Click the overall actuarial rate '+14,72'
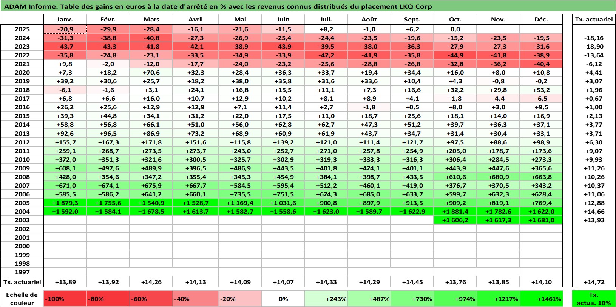 click(x=594, y=282)
